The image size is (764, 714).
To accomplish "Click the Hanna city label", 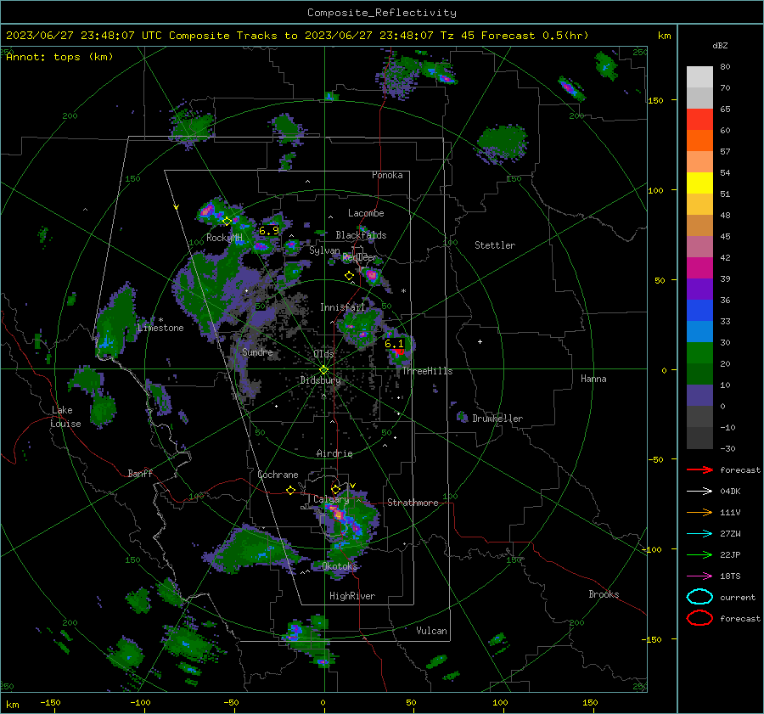I will tap(593, 379).
